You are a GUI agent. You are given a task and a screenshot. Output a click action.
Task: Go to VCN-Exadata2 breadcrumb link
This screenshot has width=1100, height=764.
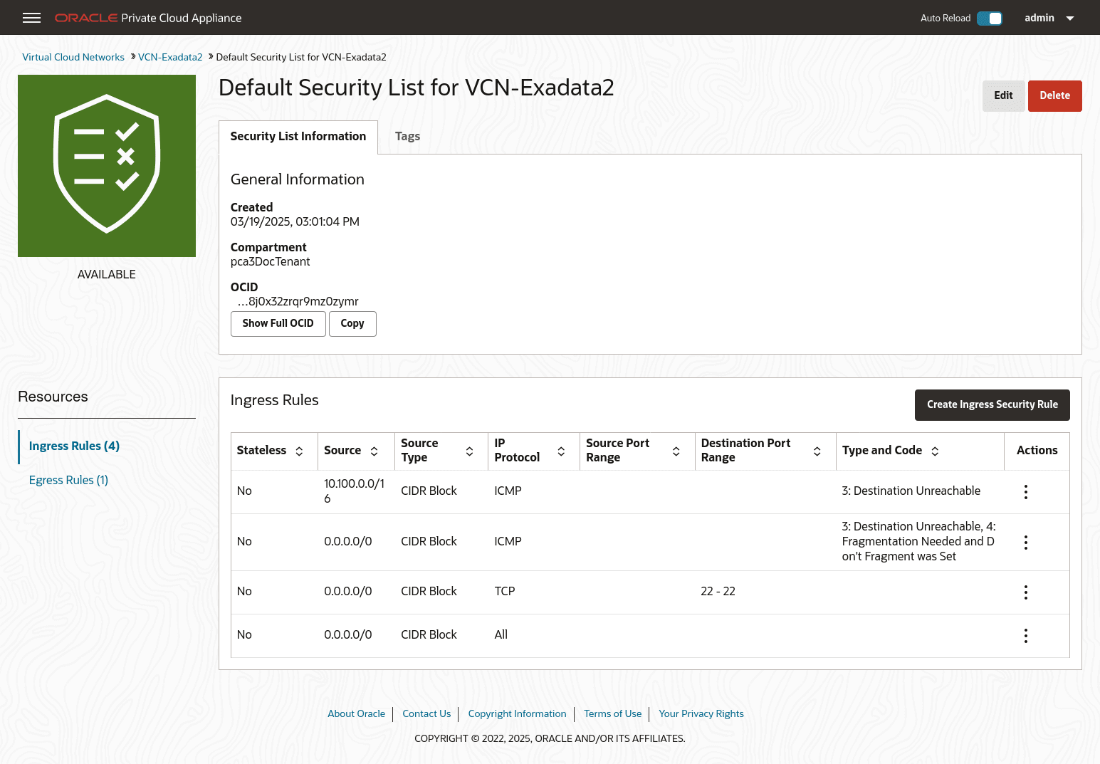170,57
